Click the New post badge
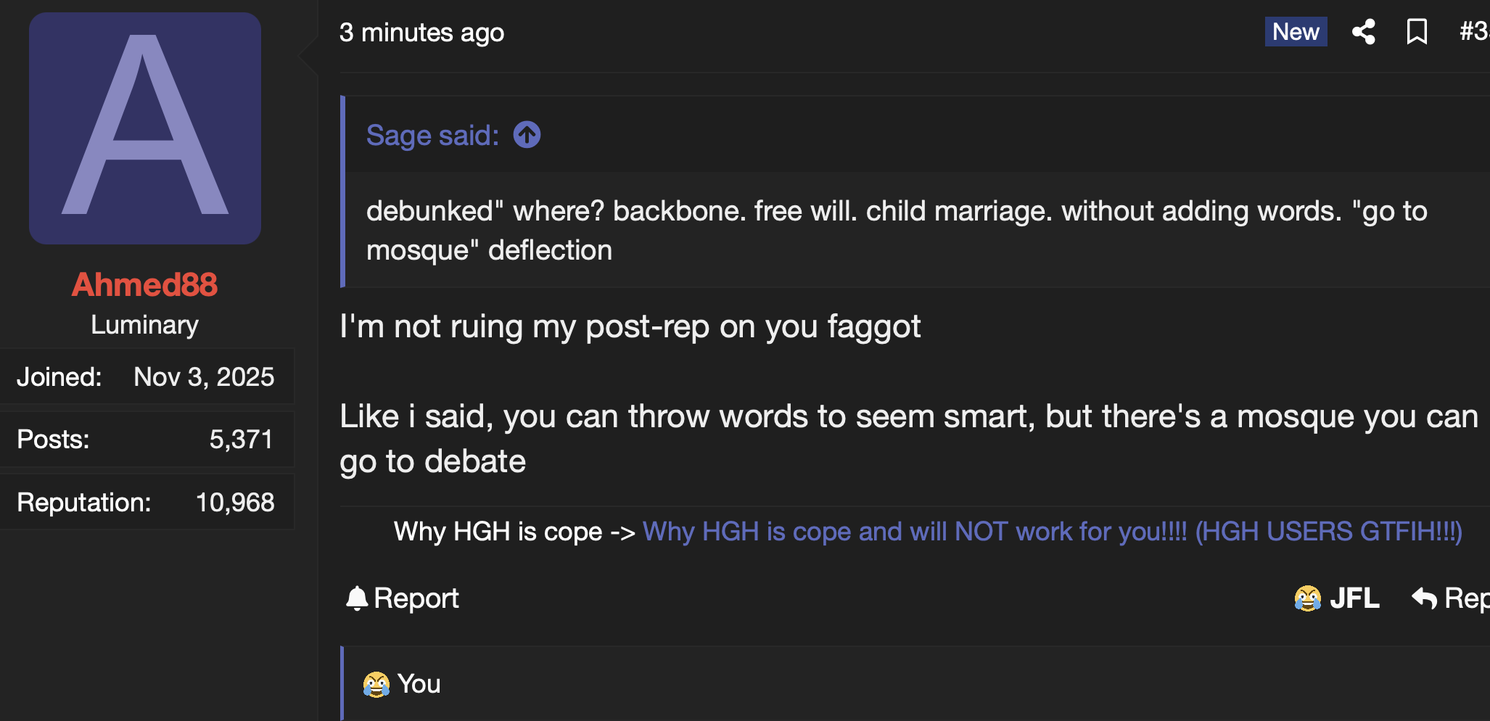 tap(1296, 32)
